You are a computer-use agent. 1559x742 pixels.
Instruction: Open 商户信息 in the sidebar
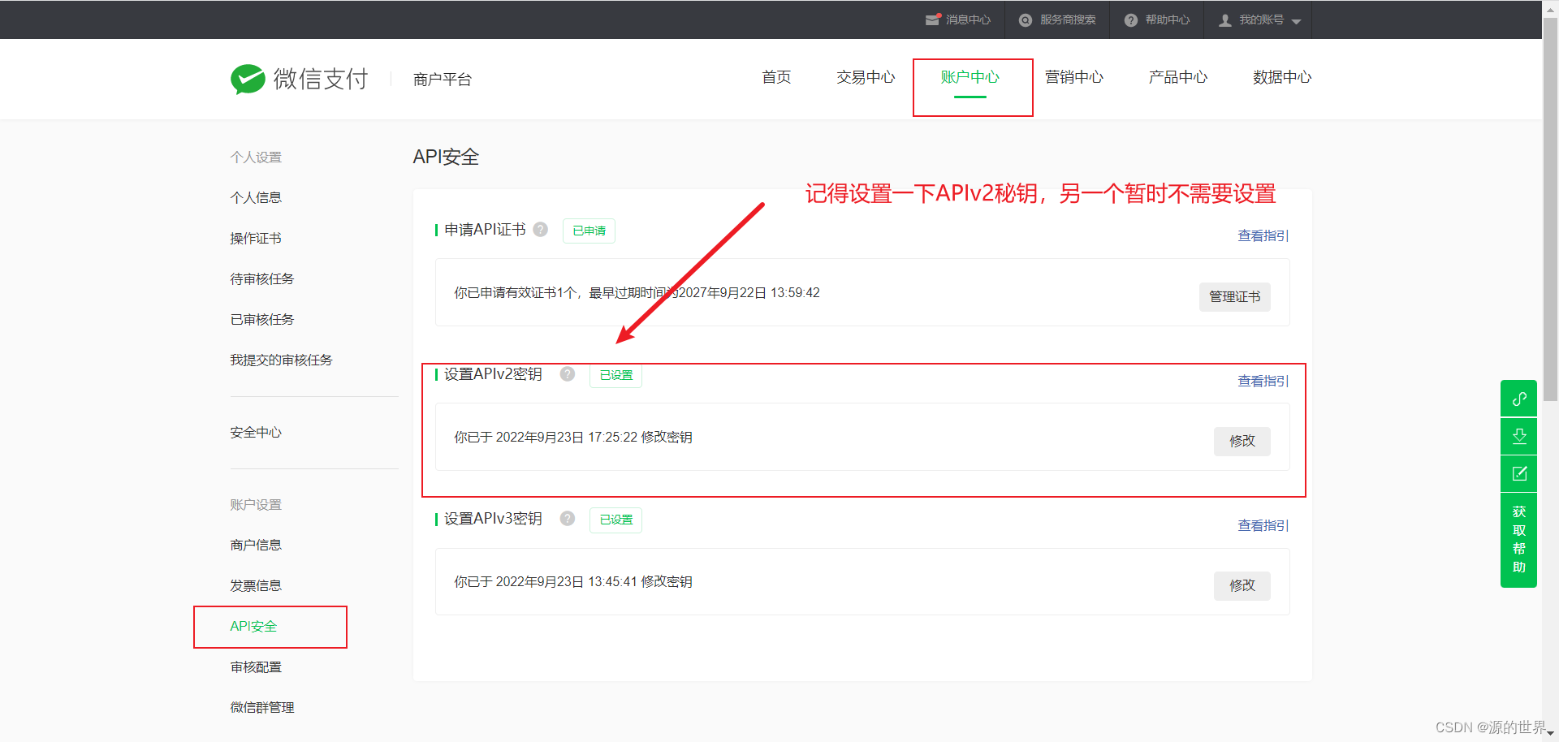pos(256,545)
